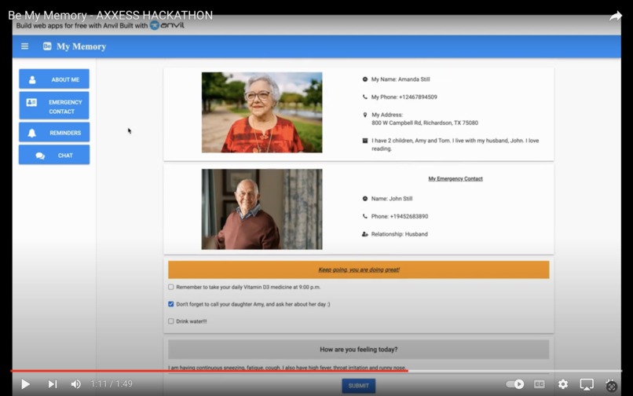The image size is (633, 396).
Task: Click the user icon beside Name: John Still
Action: pos(365,199)
